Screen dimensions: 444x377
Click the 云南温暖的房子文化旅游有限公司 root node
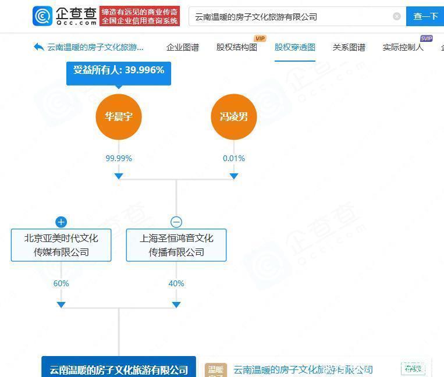[119, 369]
